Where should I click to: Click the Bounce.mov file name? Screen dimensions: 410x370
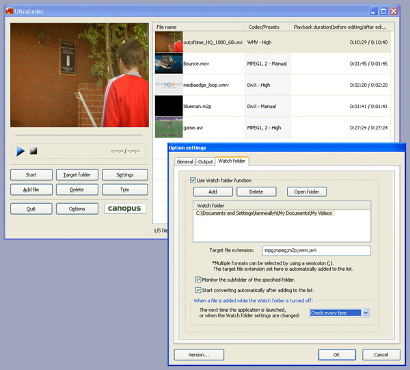[x=196, y=64]
